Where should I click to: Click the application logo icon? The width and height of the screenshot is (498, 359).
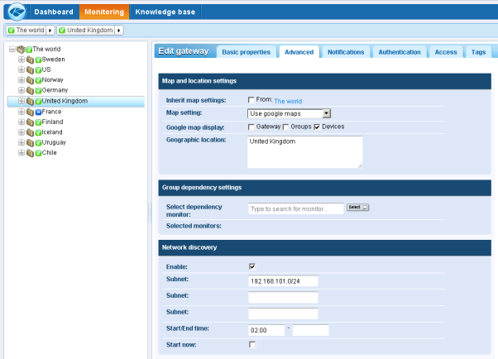16,13
